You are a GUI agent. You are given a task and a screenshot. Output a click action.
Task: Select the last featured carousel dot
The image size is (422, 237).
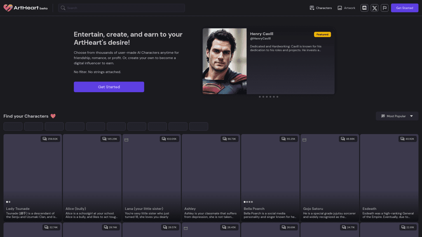pos(277,97)
